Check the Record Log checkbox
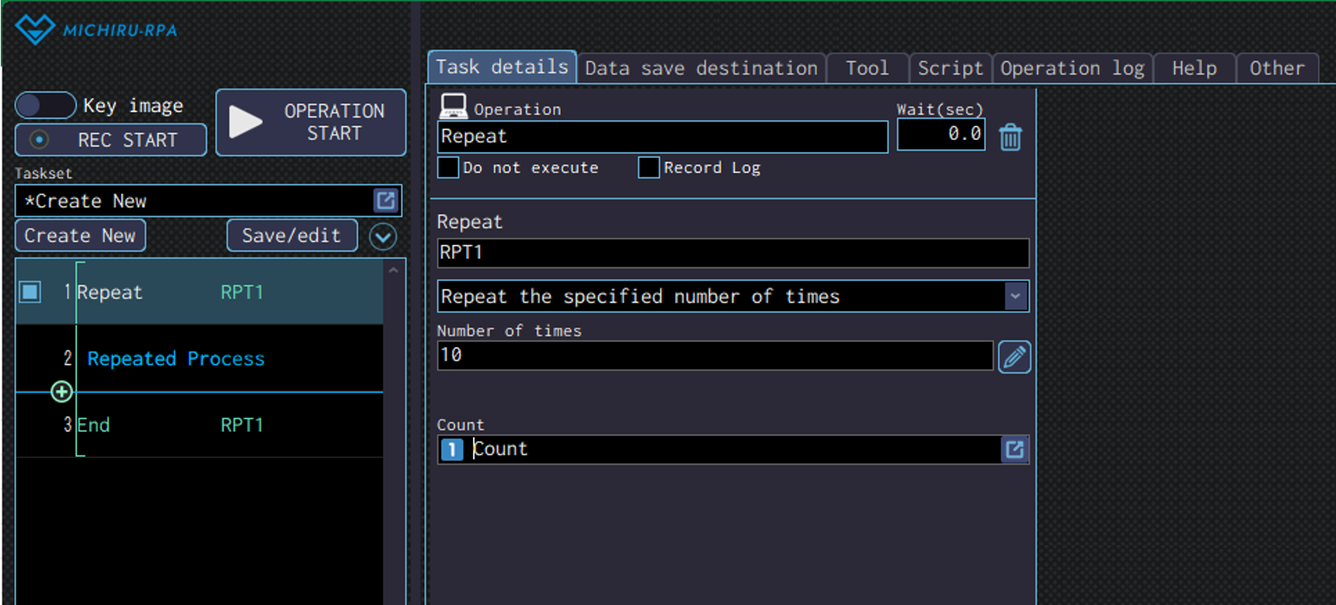1336x605 pixels. pyautogui.click(x=649, y=167)
